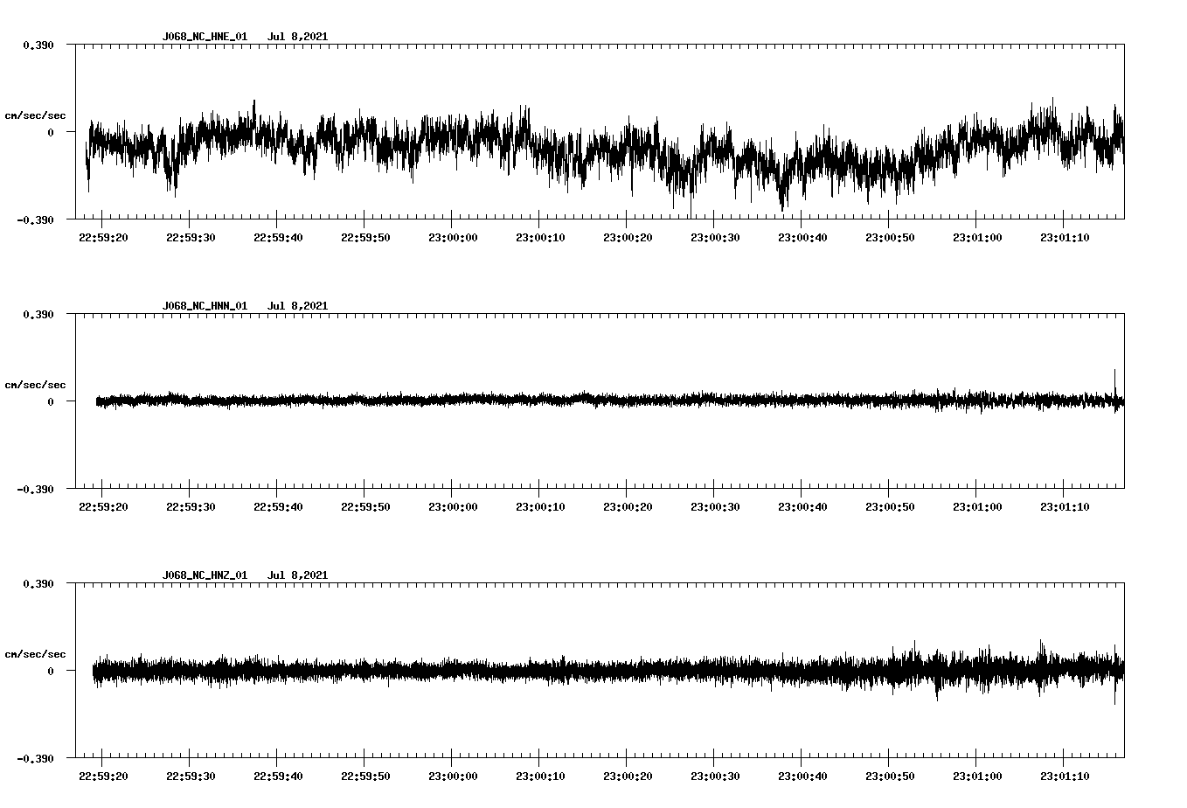
Task: Click the 23:00:10 time label under HNN plot
Action: coord(539,507)
